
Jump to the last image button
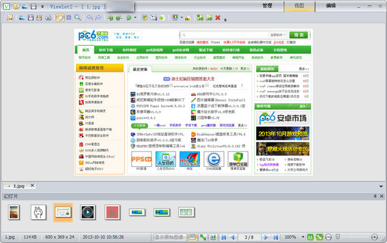[275, 237]
